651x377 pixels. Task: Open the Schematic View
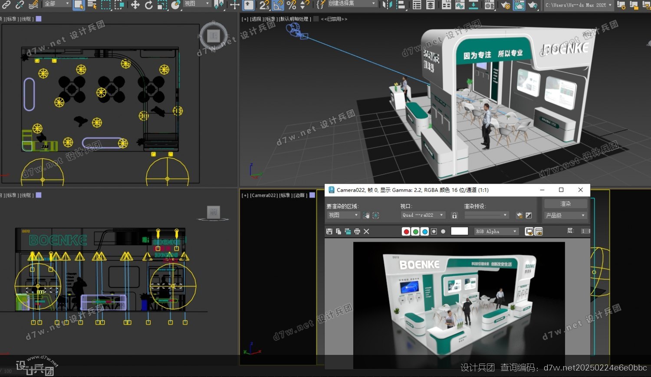pyautogui.click(x=473, y=5)
